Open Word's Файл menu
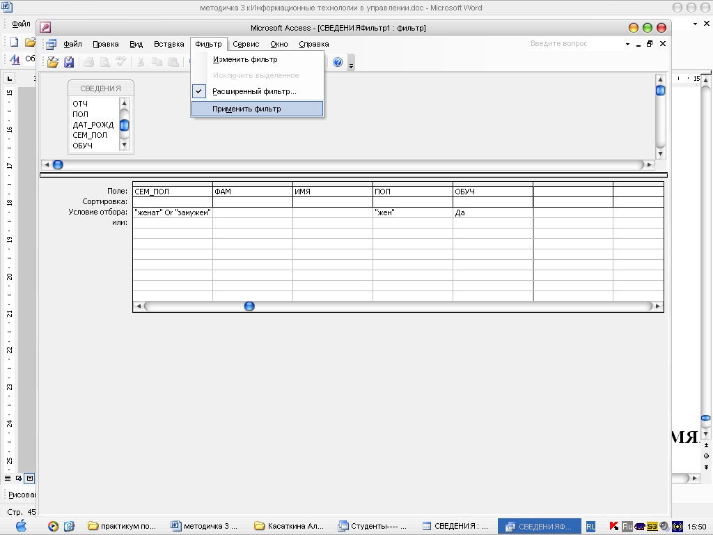This screenshot has height=535, width=713. tap(21, 24)
